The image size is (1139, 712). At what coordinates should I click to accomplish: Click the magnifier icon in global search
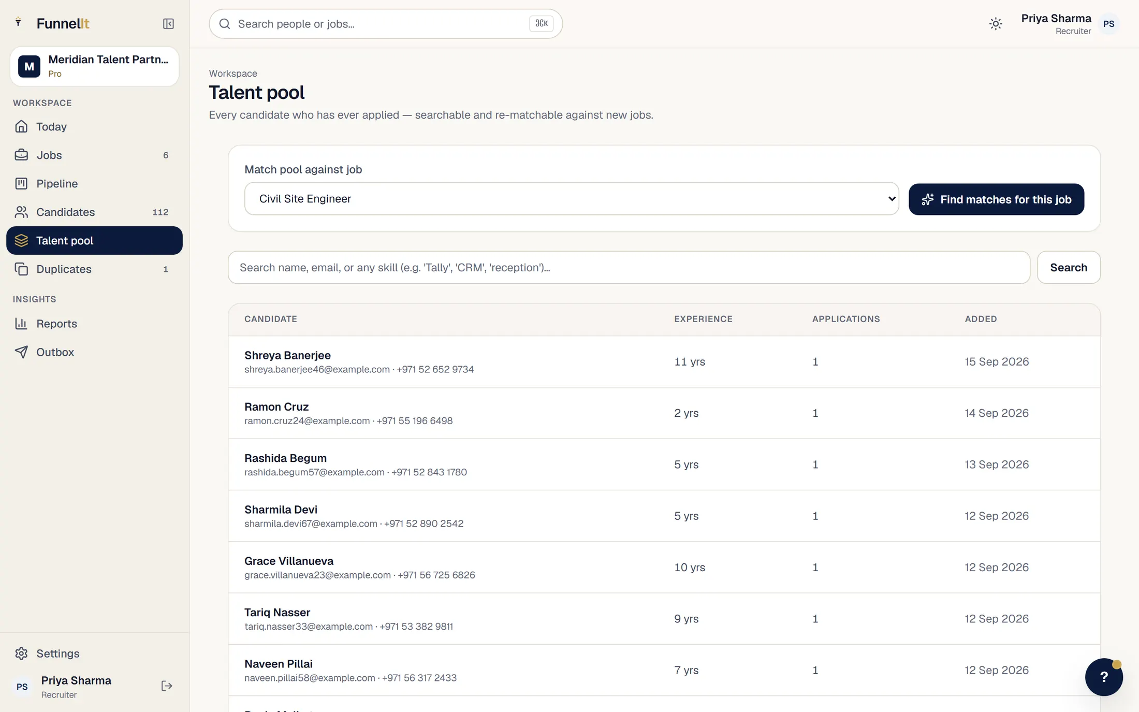[225, 24]
